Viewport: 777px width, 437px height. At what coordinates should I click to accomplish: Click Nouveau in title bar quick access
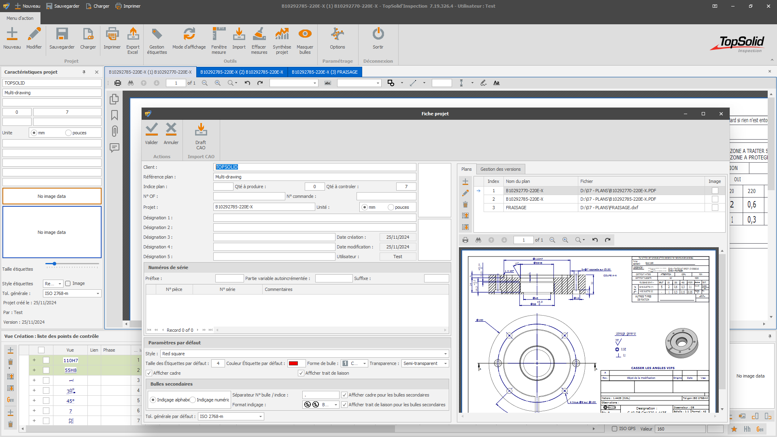[x=28, y=6]
